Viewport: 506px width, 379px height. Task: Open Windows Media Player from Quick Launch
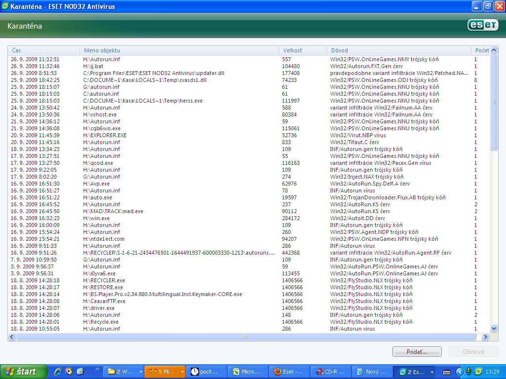pyautogui.click(x=69, y=372)
